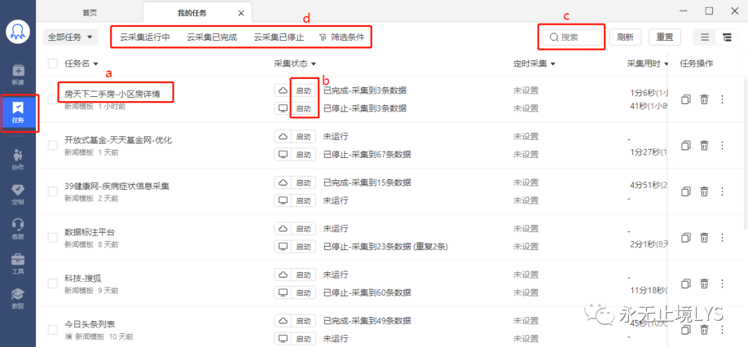Copy the 39健康网-疾病症状信息采集 task
Image resolution: width=748 pixels, height=347 pixels.
pos(686,191)
